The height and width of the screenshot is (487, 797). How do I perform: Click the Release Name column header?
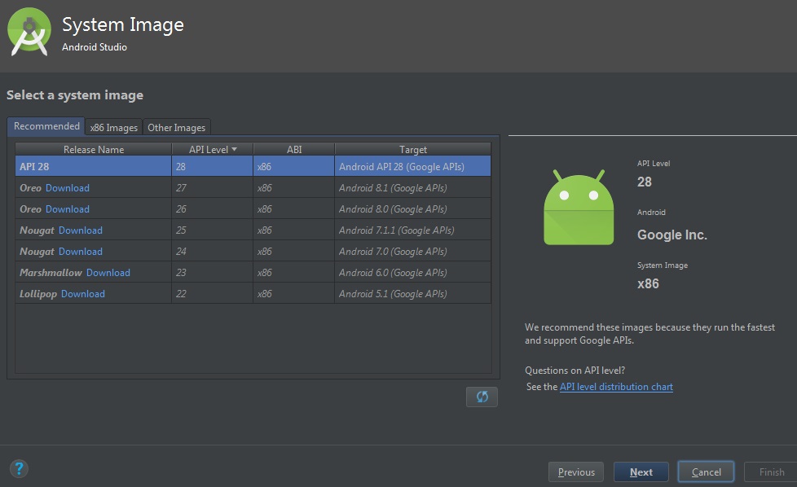94,149
